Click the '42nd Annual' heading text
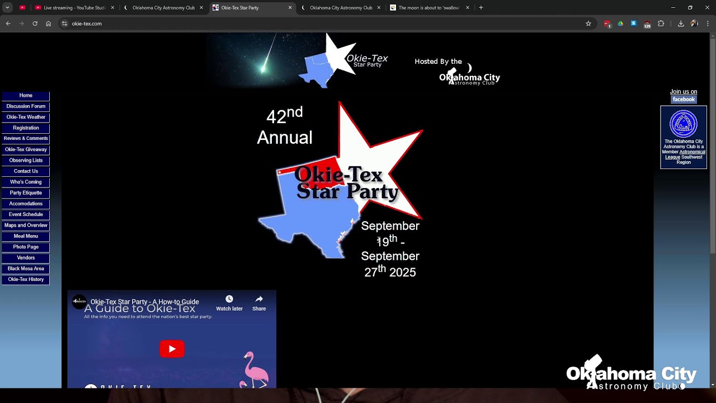The width and height of the screenshot is (716, 403). (285, 126)
